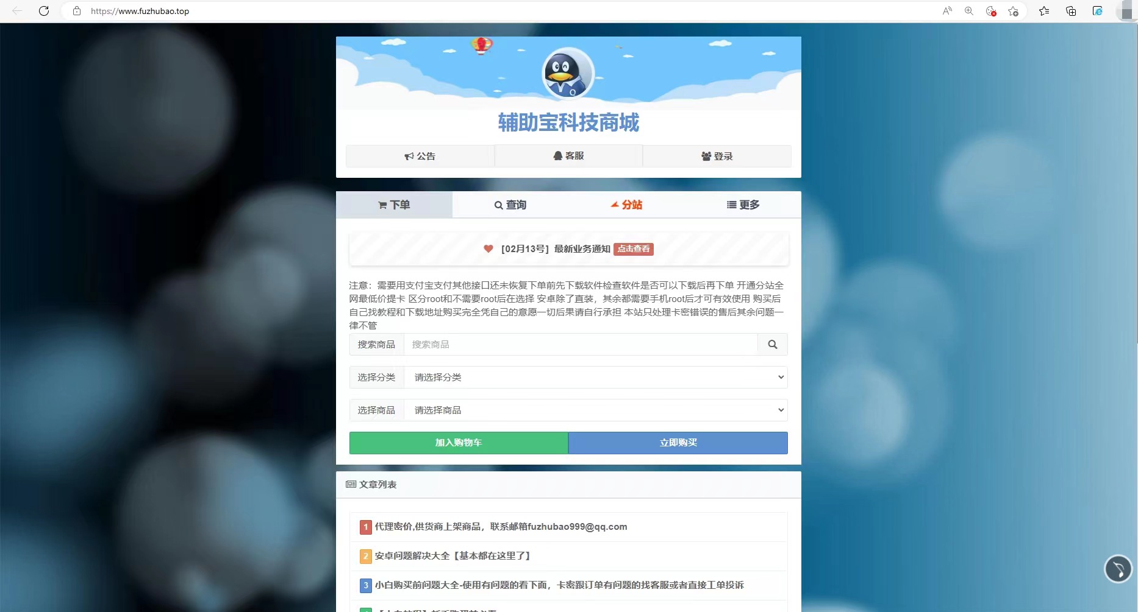1138x612 pixels.
Task: Open the 登录 login button
Action: 717,157
